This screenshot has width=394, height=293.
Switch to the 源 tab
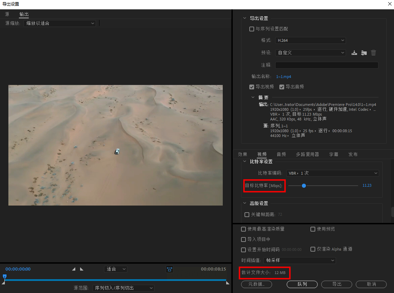click(7, 14)
